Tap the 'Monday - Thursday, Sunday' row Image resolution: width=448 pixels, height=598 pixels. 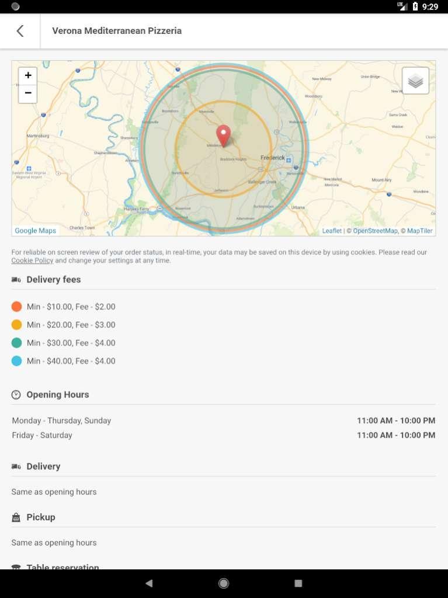click(224, 420)
